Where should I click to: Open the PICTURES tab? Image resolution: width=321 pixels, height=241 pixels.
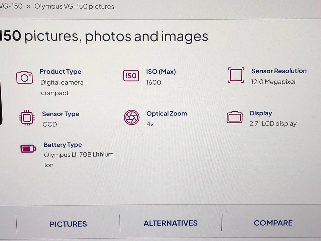[x=68, y=224]
